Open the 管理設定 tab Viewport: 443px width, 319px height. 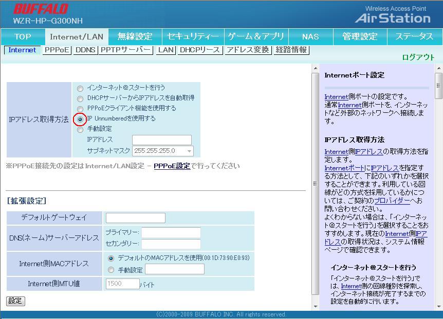360,36
